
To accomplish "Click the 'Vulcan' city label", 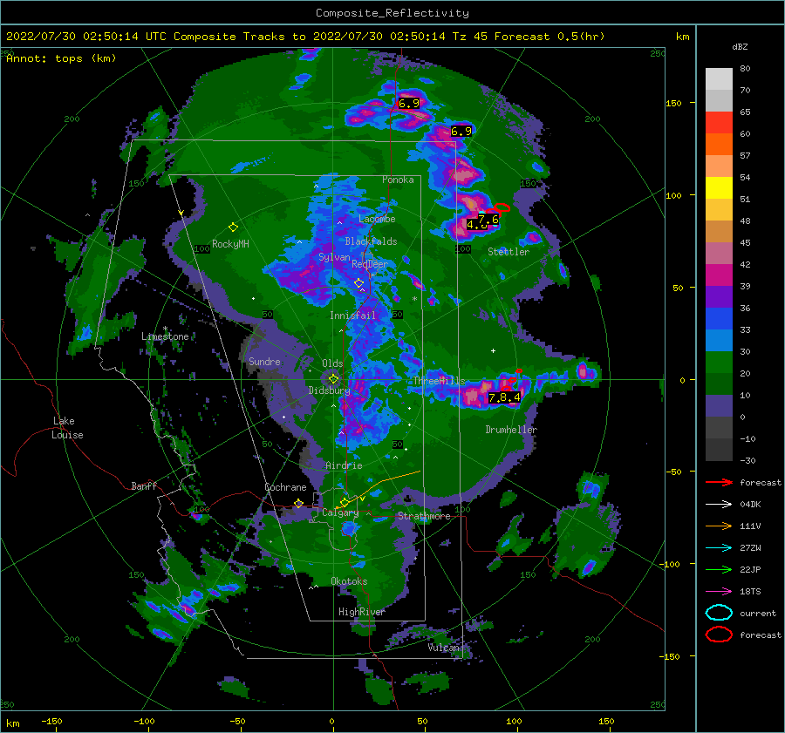I will (x=444, y=648).
